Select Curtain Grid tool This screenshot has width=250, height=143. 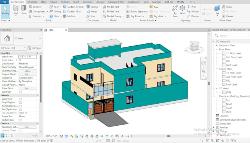pos(72,11)
